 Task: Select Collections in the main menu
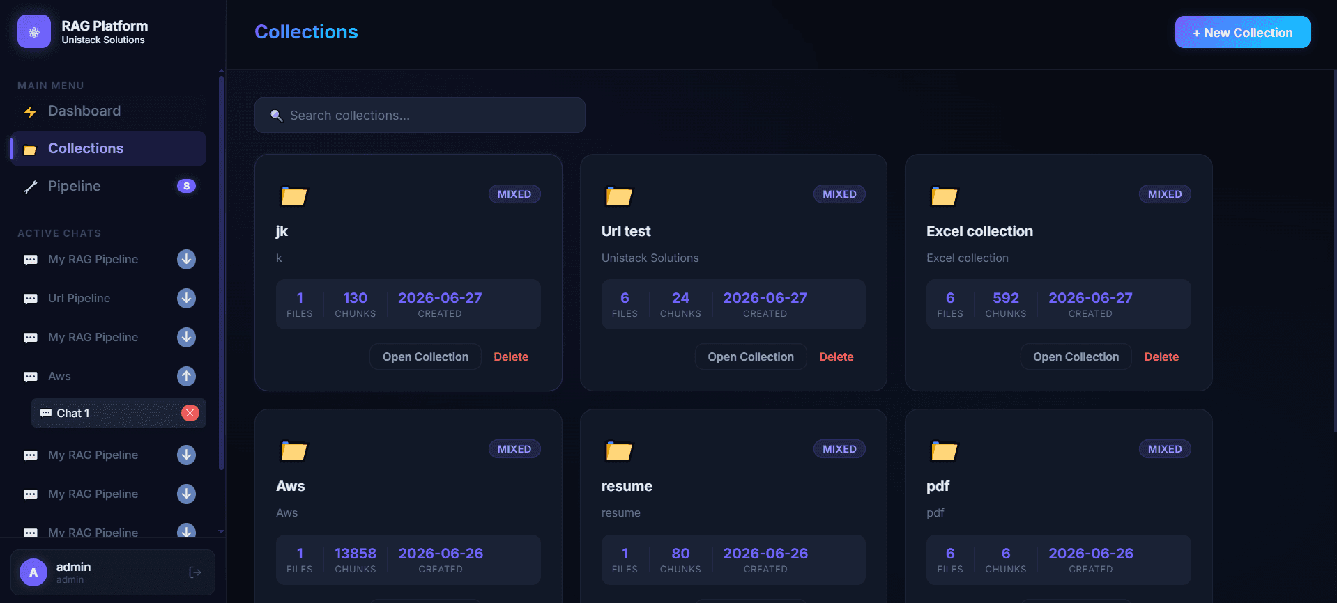(x=108, y=148)
